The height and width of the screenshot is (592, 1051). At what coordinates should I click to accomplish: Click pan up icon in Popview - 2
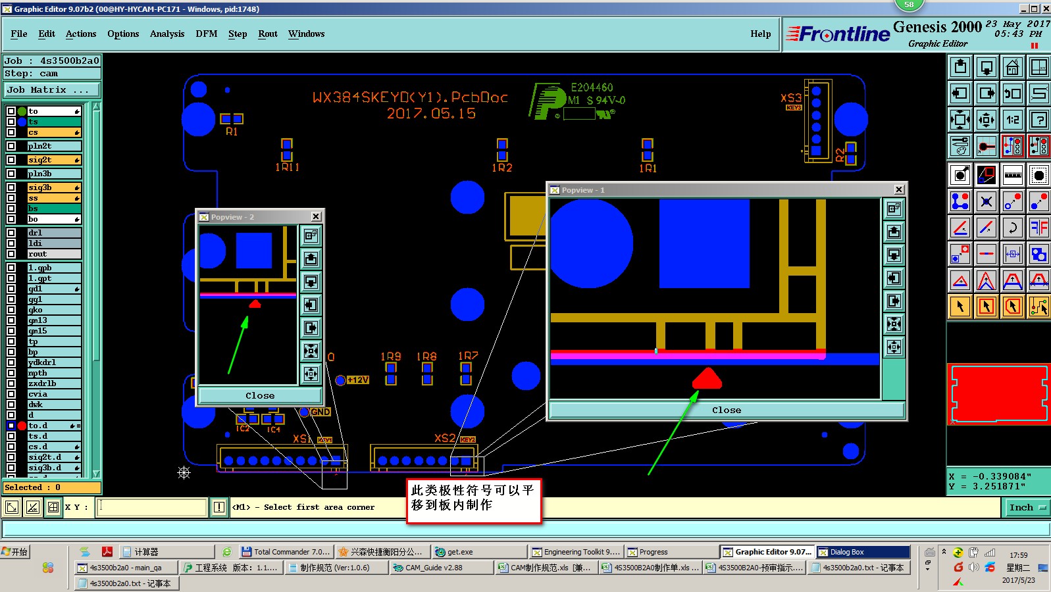[x=311, y=259]
